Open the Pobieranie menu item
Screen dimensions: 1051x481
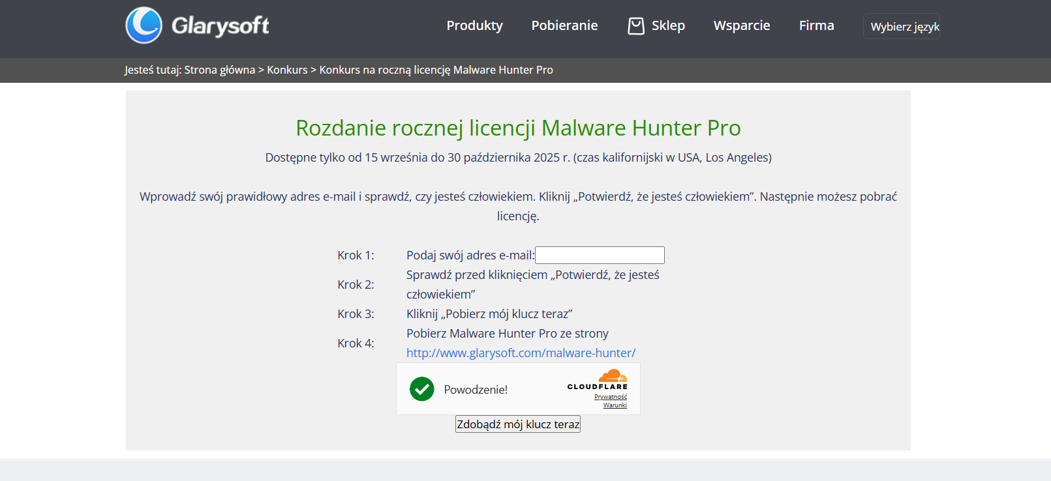pyautogui.click(x=564, y=25)
